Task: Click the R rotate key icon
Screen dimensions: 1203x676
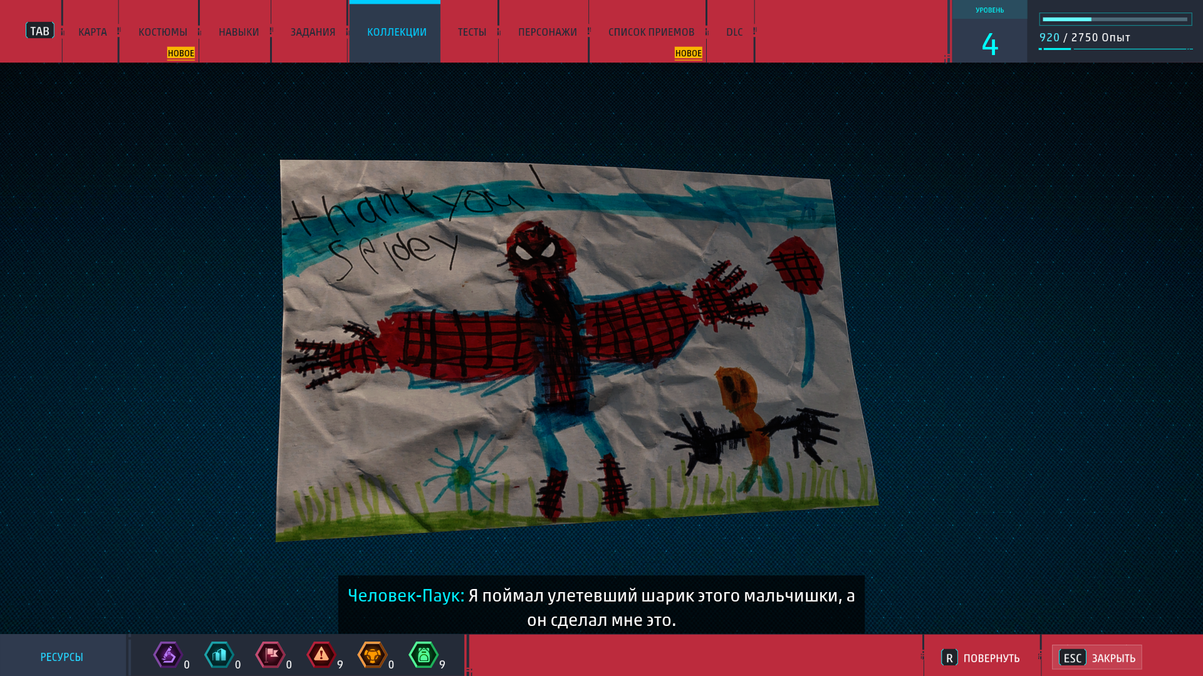Action: [949, 657]
